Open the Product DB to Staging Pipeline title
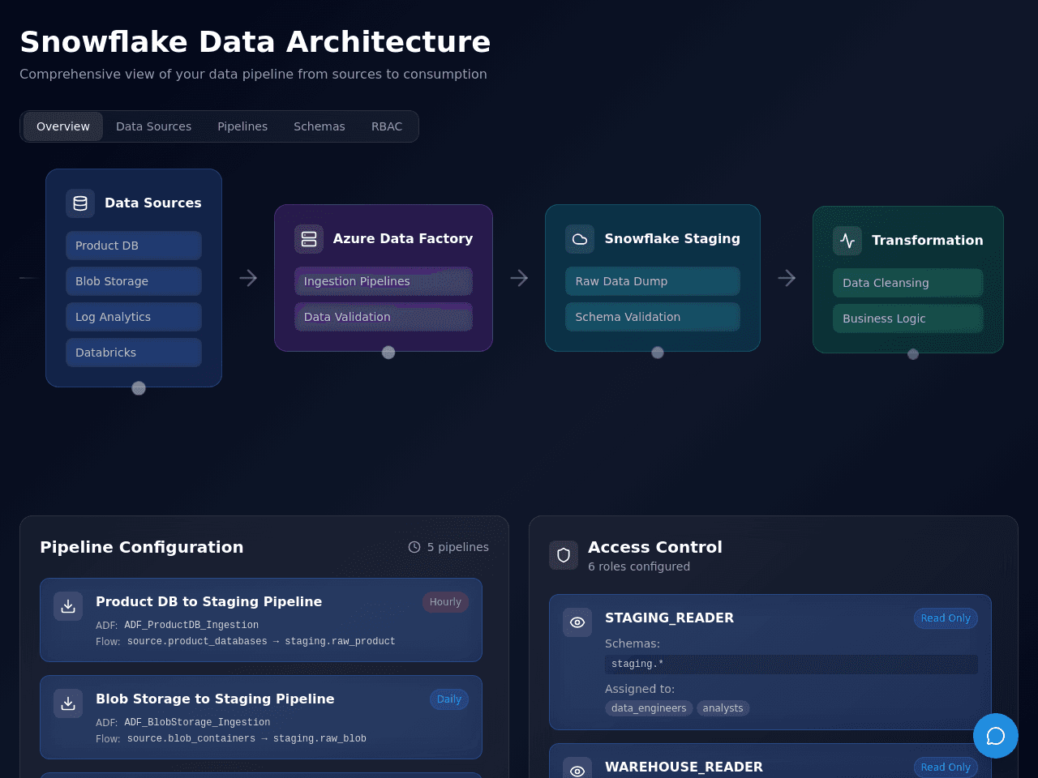Viewport: 1038px width, 778px height. [x=208, y=601]
